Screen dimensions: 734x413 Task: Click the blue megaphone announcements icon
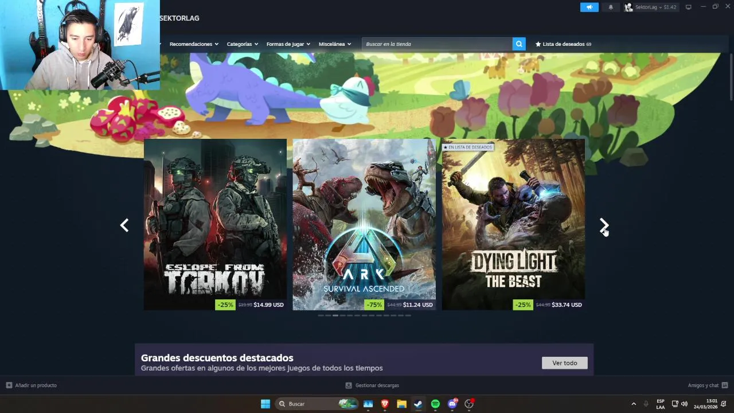[589, 7]
